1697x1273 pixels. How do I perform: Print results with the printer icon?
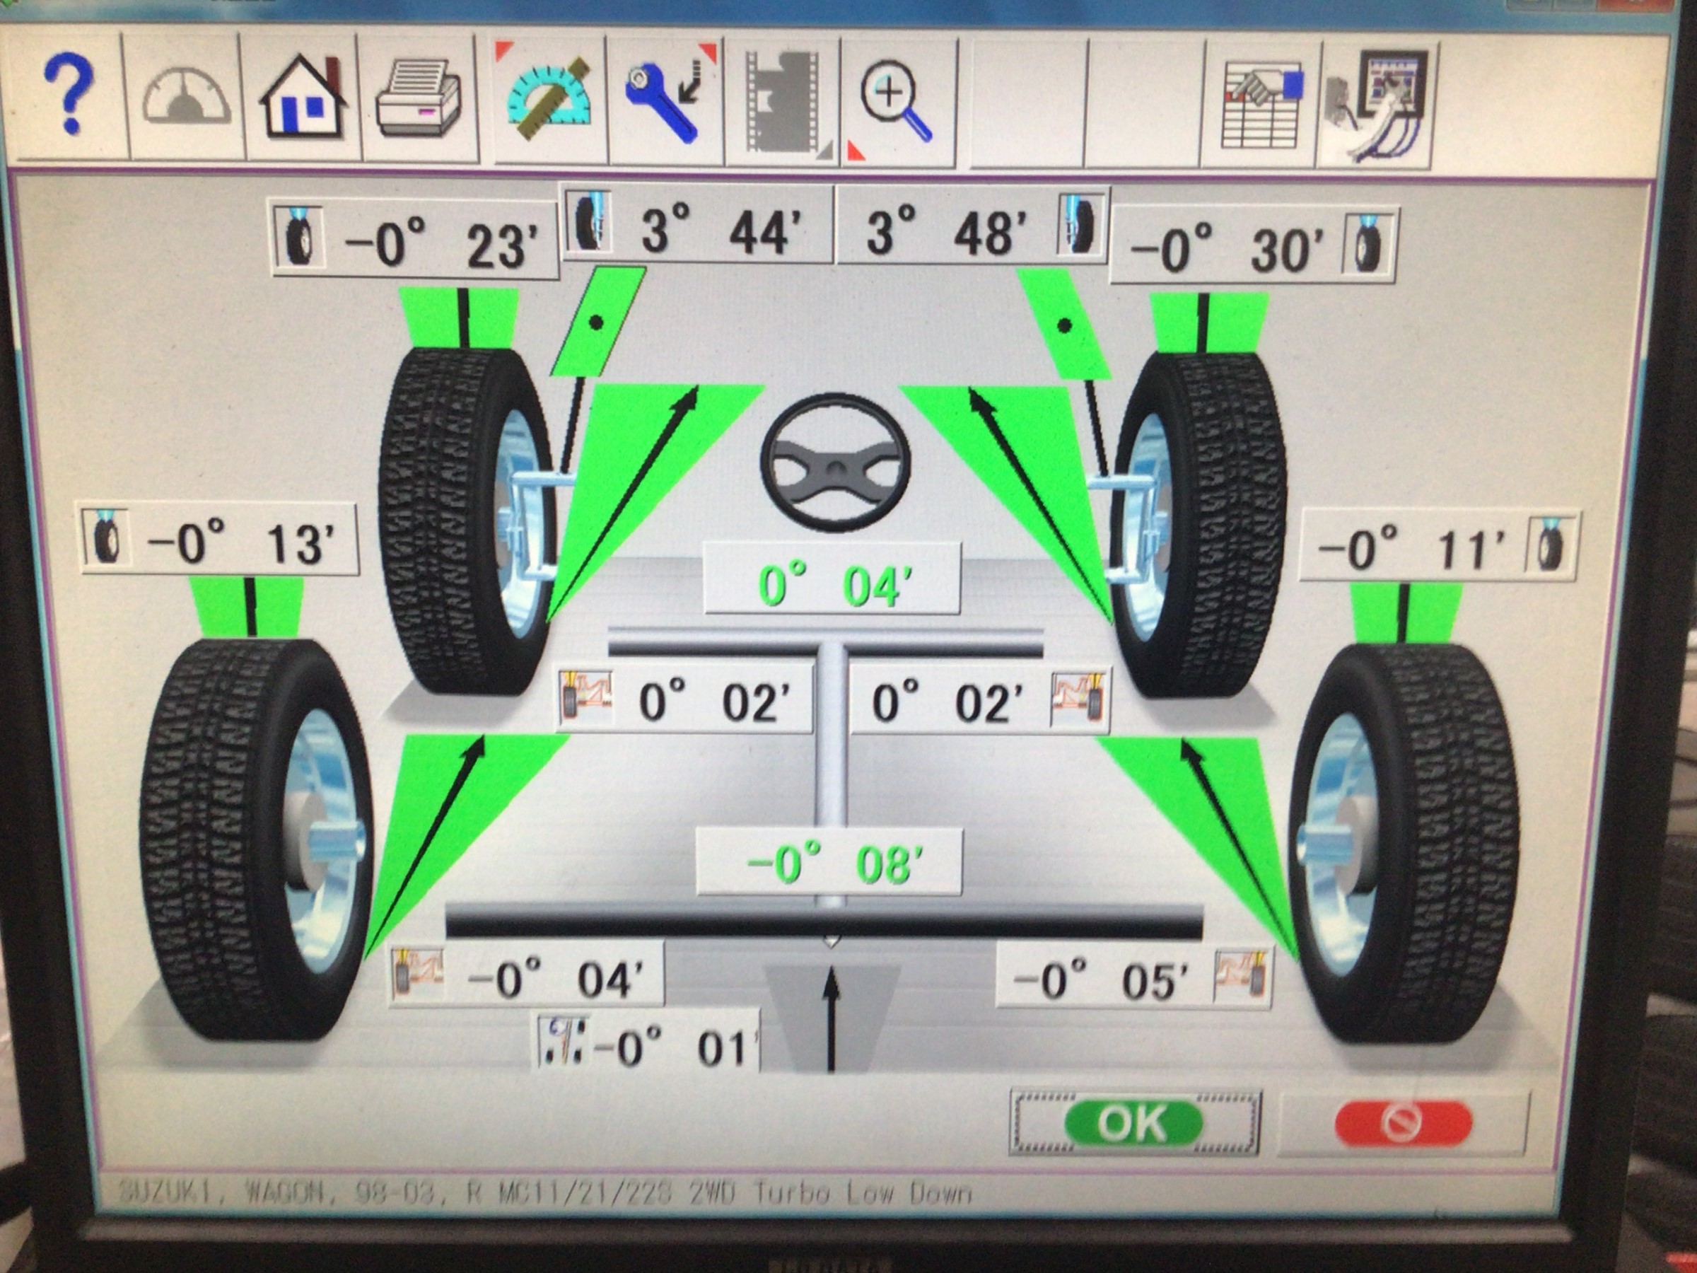tap(419, 100)
